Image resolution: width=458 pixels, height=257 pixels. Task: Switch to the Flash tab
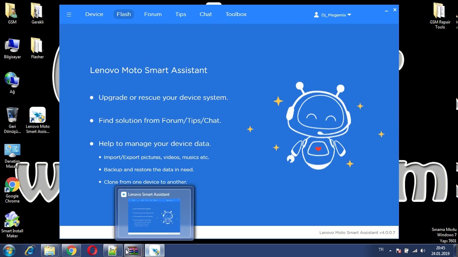pyautogui.click(x=124, y=14)
